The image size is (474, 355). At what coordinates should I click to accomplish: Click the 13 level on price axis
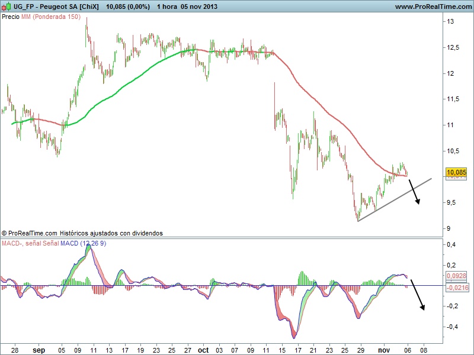pyautogui.click(x=450, y=21)
